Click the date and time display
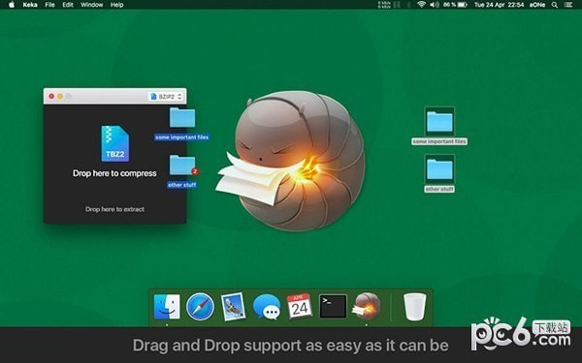The height and width of the screenshot is (363, 582). [x=500, y=5]
